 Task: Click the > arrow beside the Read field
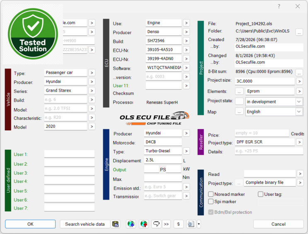click(x=300, y=174)
